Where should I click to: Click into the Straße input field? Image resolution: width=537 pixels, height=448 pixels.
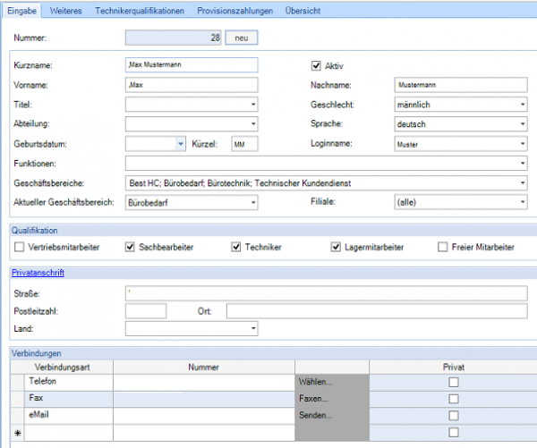[326, 293]
